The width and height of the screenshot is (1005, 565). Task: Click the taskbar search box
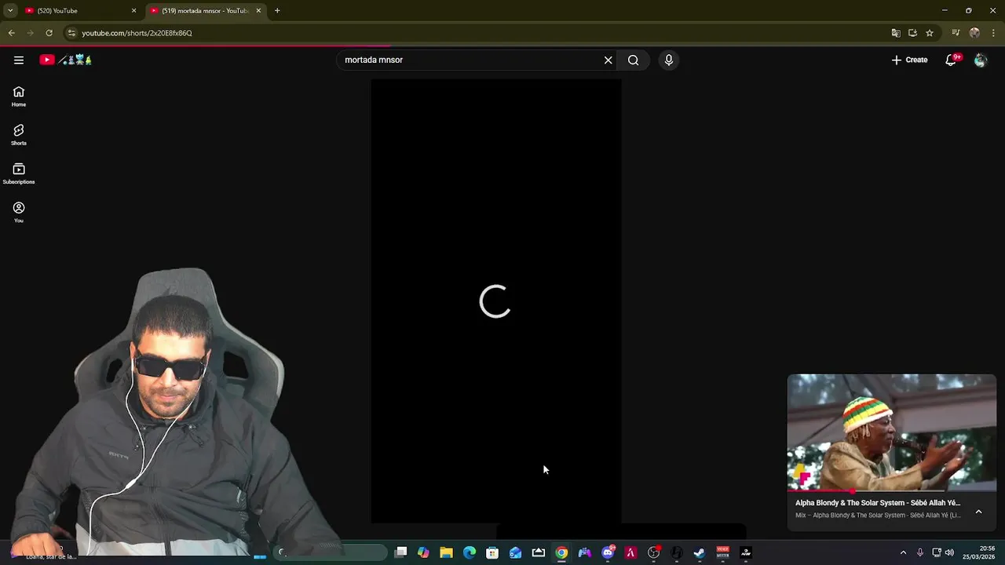(331, 552)
